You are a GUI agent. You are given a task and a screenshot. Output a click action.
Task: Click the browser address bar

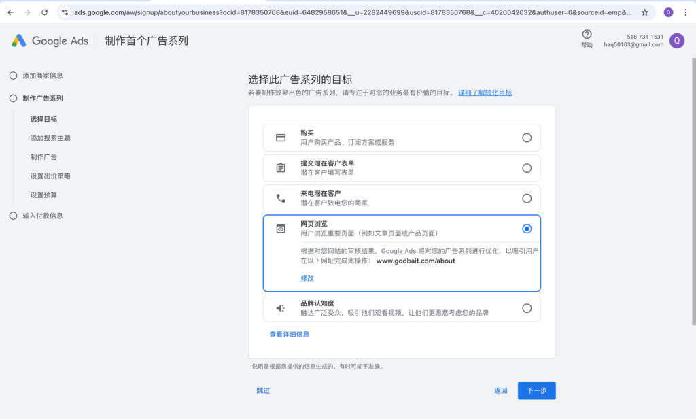click(340, 12)
